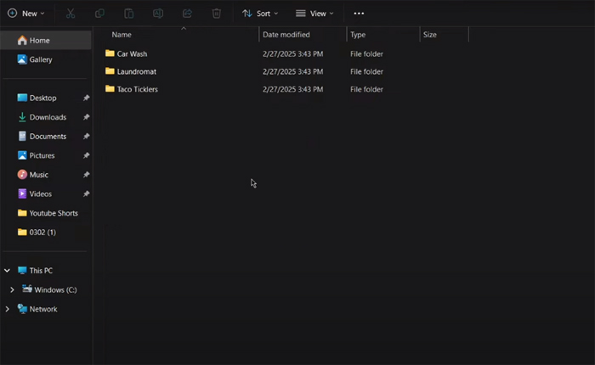Click the Rename icon in toolbar
The height and width of the screenshot is (365, 595).
[158, 14]
